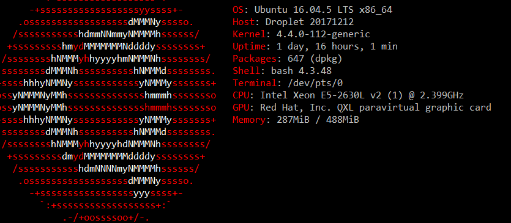The image size is (511, 223).
Task: Click the 287MiB / 488MiB memory value
Action: pyautogui.click(x=318, y=120)
